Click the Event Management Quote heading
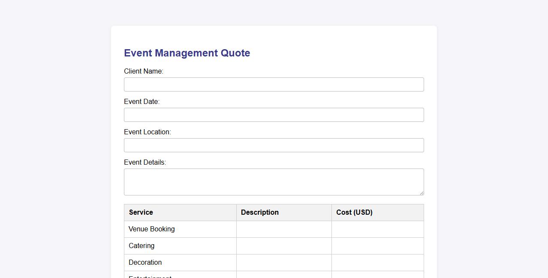Image resolution: width=548 pixels, height=278 pixels. click(x=187, y=53)
